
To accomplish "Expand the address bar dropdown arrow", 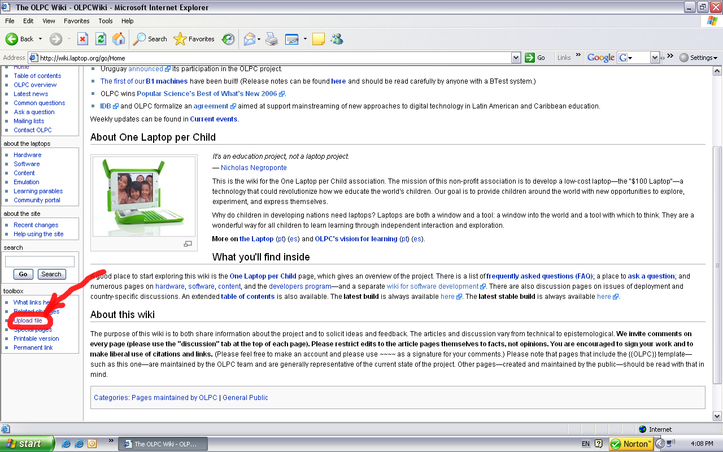I will (x=516, y=58).
